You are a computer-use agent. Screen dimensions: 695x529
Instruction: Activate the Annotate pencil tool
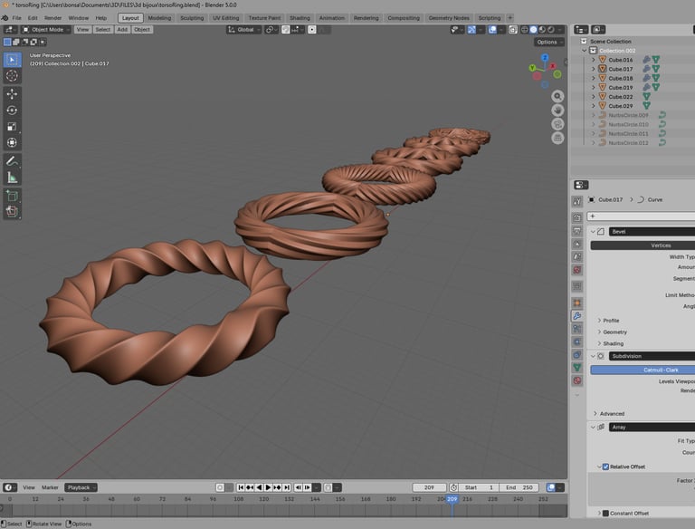coord(13,160)
